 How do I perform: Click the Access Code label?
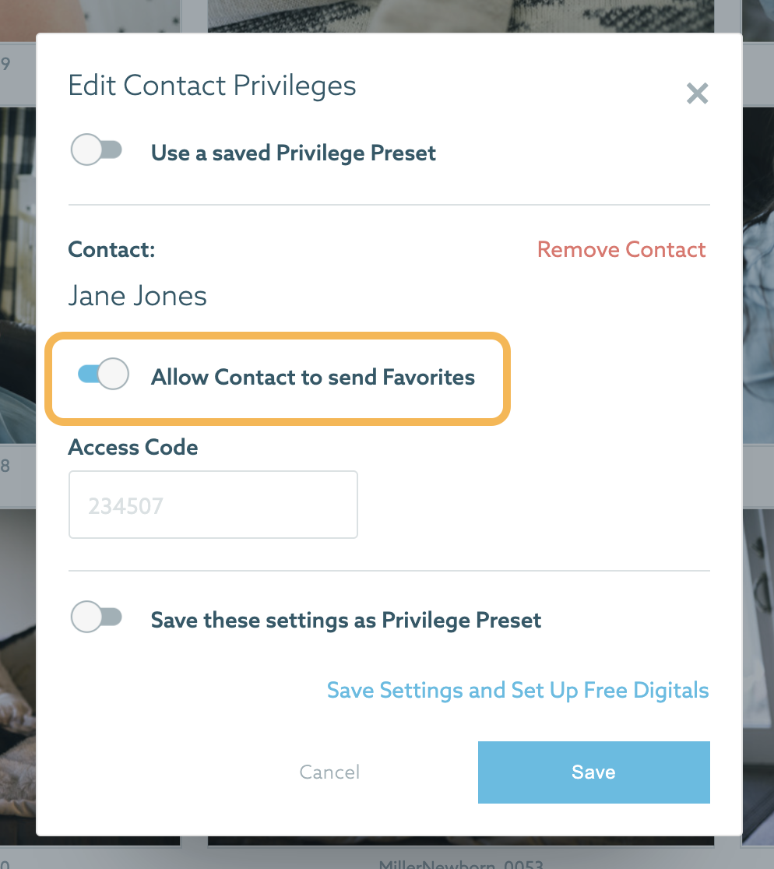click(x=133, y=447)
